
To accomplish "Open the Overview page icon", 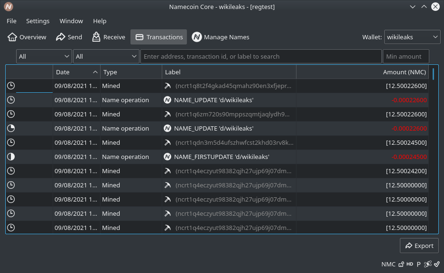I will [x=11, y=37].
